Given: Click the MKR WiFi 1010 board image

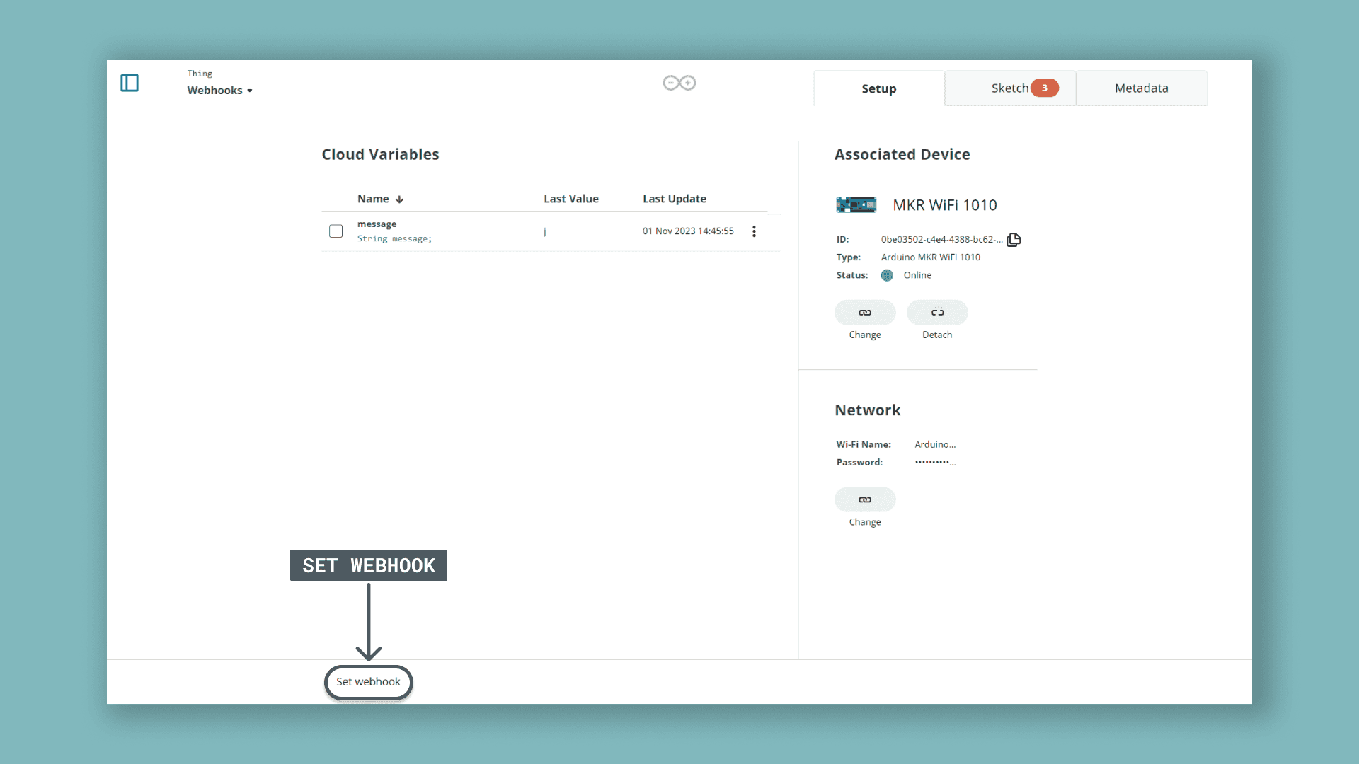Looking at the screenshot, I should click(x=856, y=205).
